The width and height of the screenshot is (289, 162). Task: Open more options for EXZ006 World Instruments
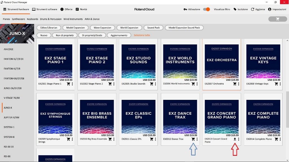tap(197, 84)
